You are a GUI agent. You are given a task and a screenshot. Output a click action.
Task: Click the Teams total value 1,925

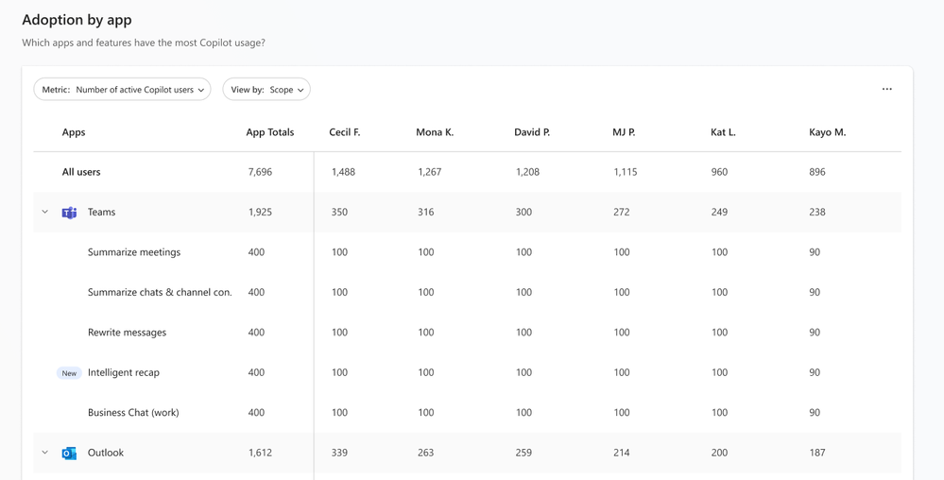point(260,212)
